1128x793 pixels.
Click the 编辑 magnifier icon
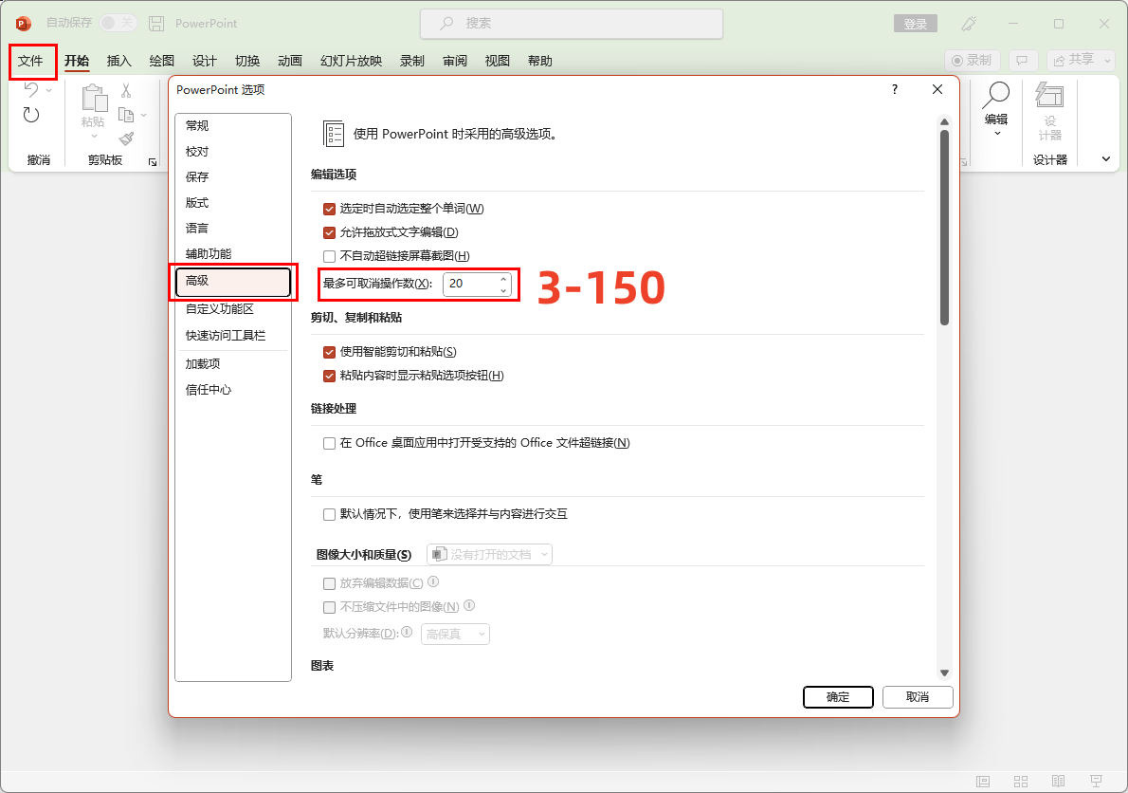(x=996, y=95)
